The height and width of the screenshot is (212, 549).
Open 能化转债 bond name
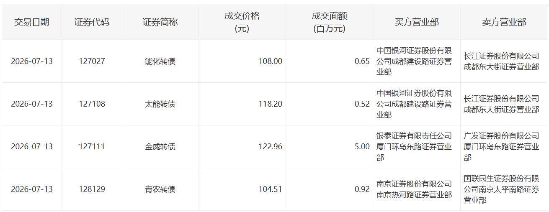coord(160,61)
